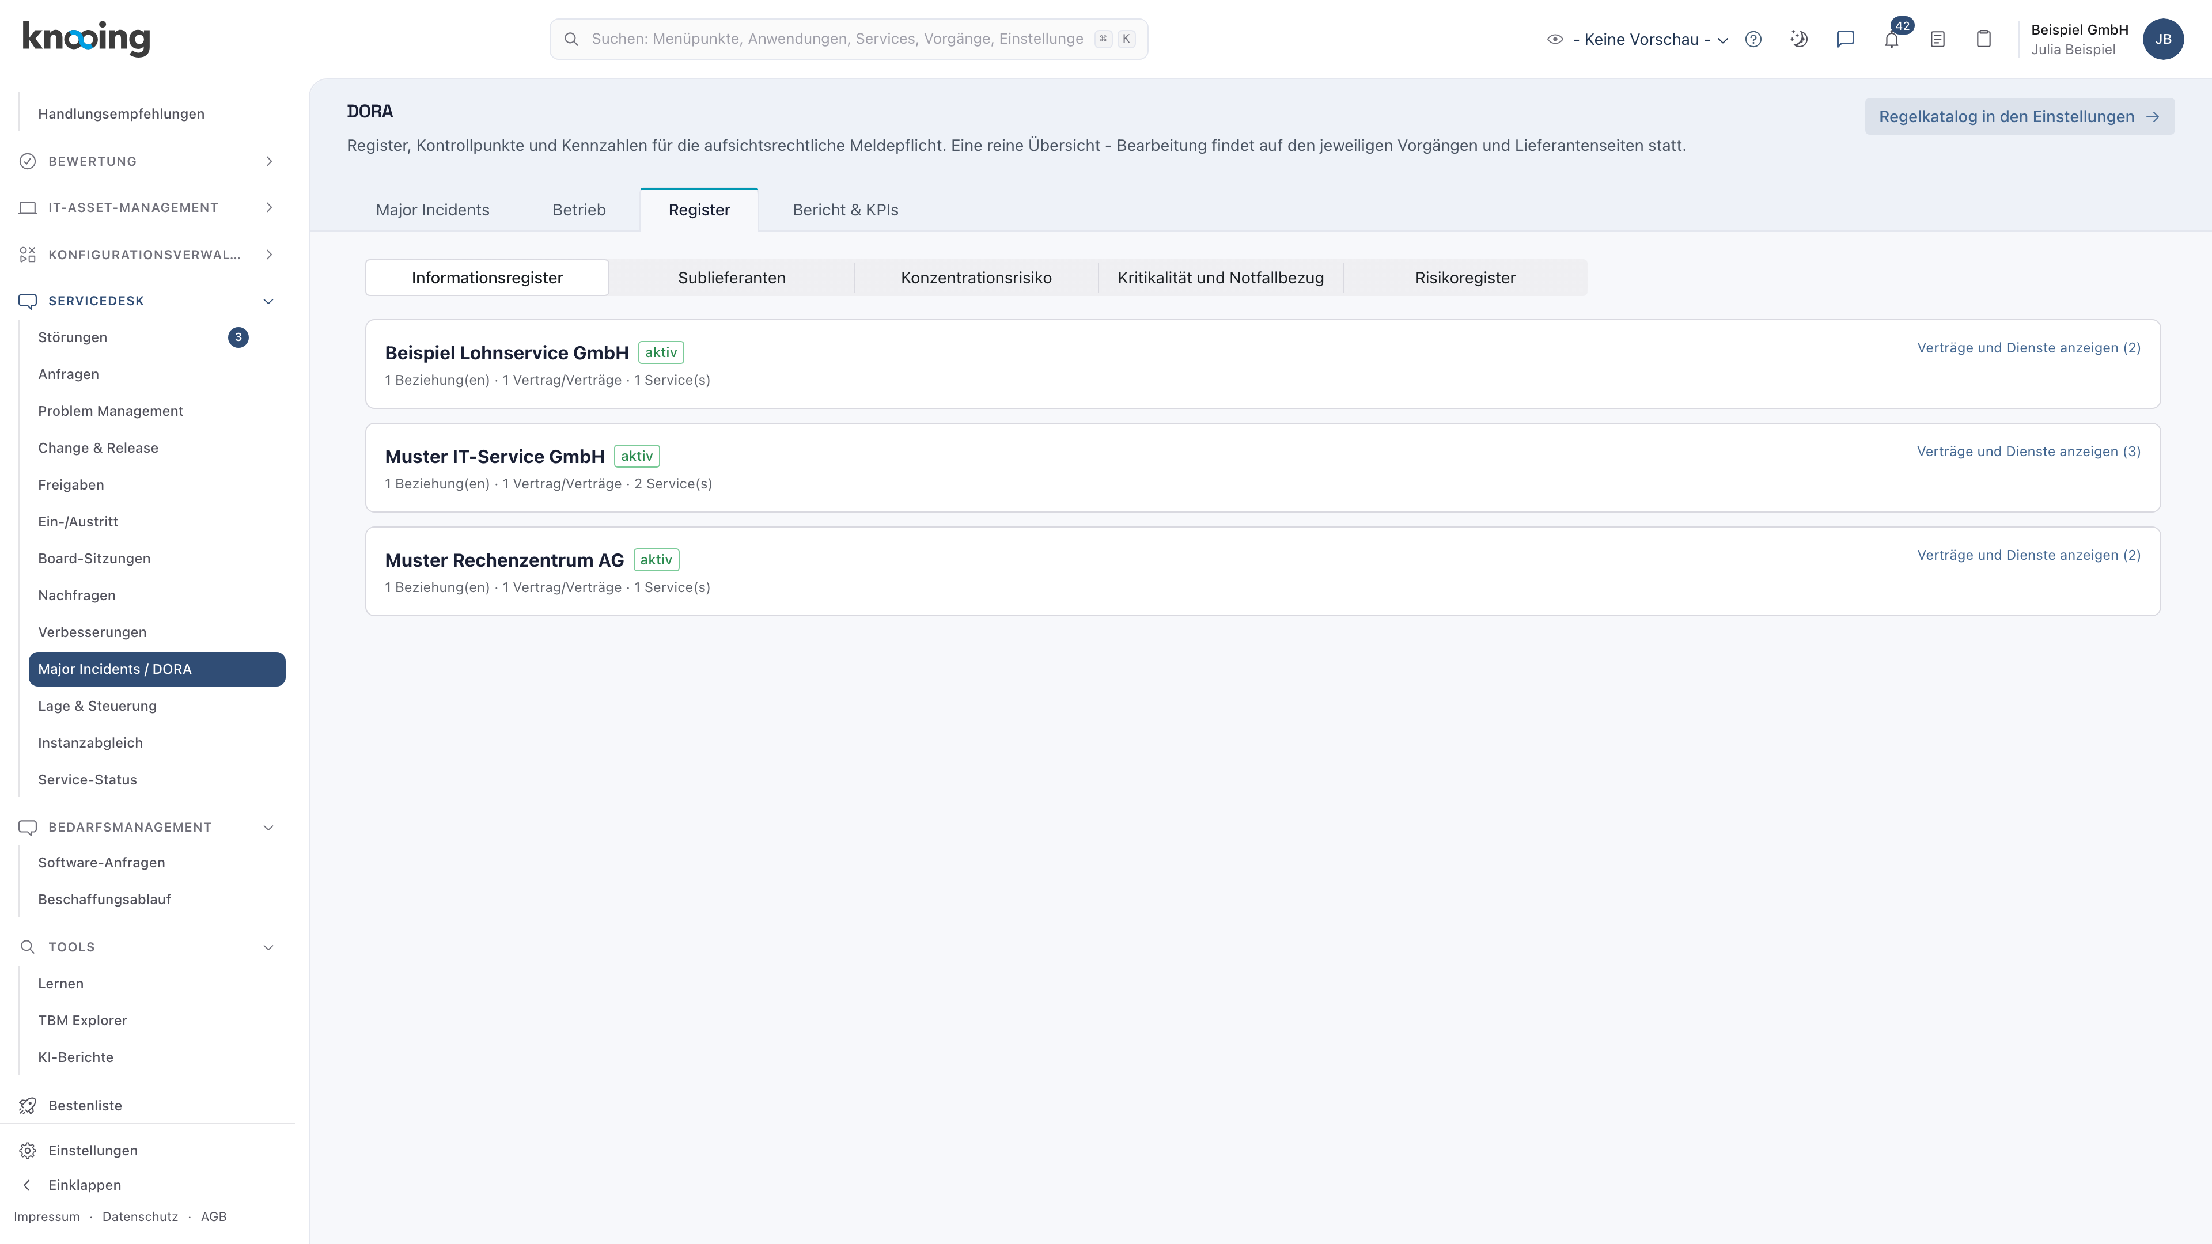Open the chat bubble icon
This screenshot has height=1244, width=2212.
tap(1845, 40)
